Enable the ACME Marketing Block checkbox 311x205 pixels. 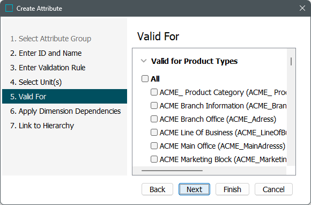pos(154,159)
